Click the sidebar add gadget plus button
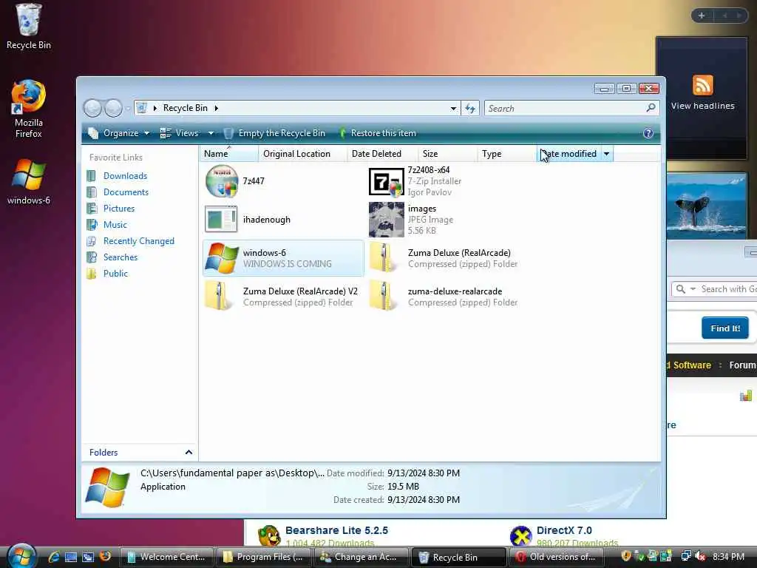Image resolution: width=757 pixels, height=568 pixels. pos(702,16)
